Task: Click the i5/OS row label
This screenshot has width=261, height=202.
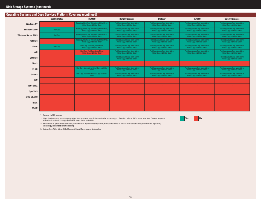Action: (35, 103)
